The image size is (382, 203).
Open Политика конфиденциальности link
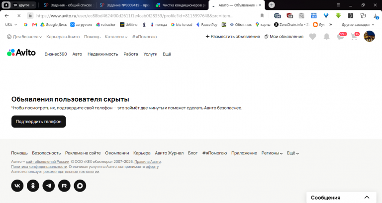(x=39, y=167)
